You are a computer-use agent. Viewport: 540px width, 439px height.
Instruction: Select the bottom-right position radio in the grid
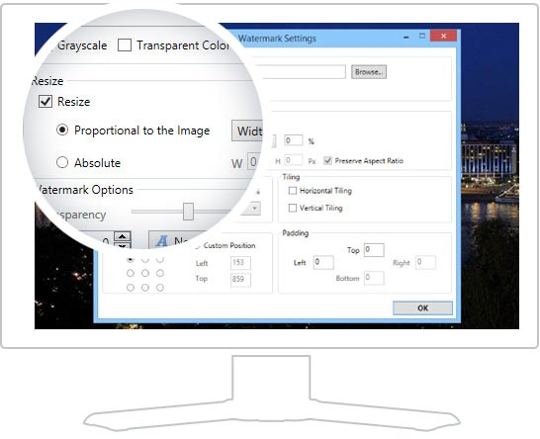160,288
